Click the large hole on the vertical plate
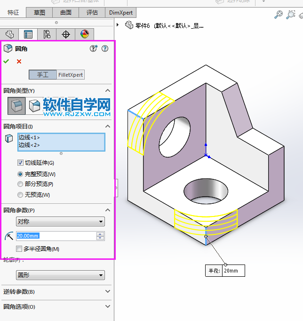The image size is (303, 321). [x=175, y=137]
